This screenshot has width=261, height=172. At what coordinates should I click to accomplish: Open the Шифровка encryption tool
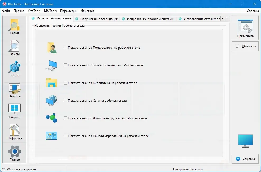14,132
